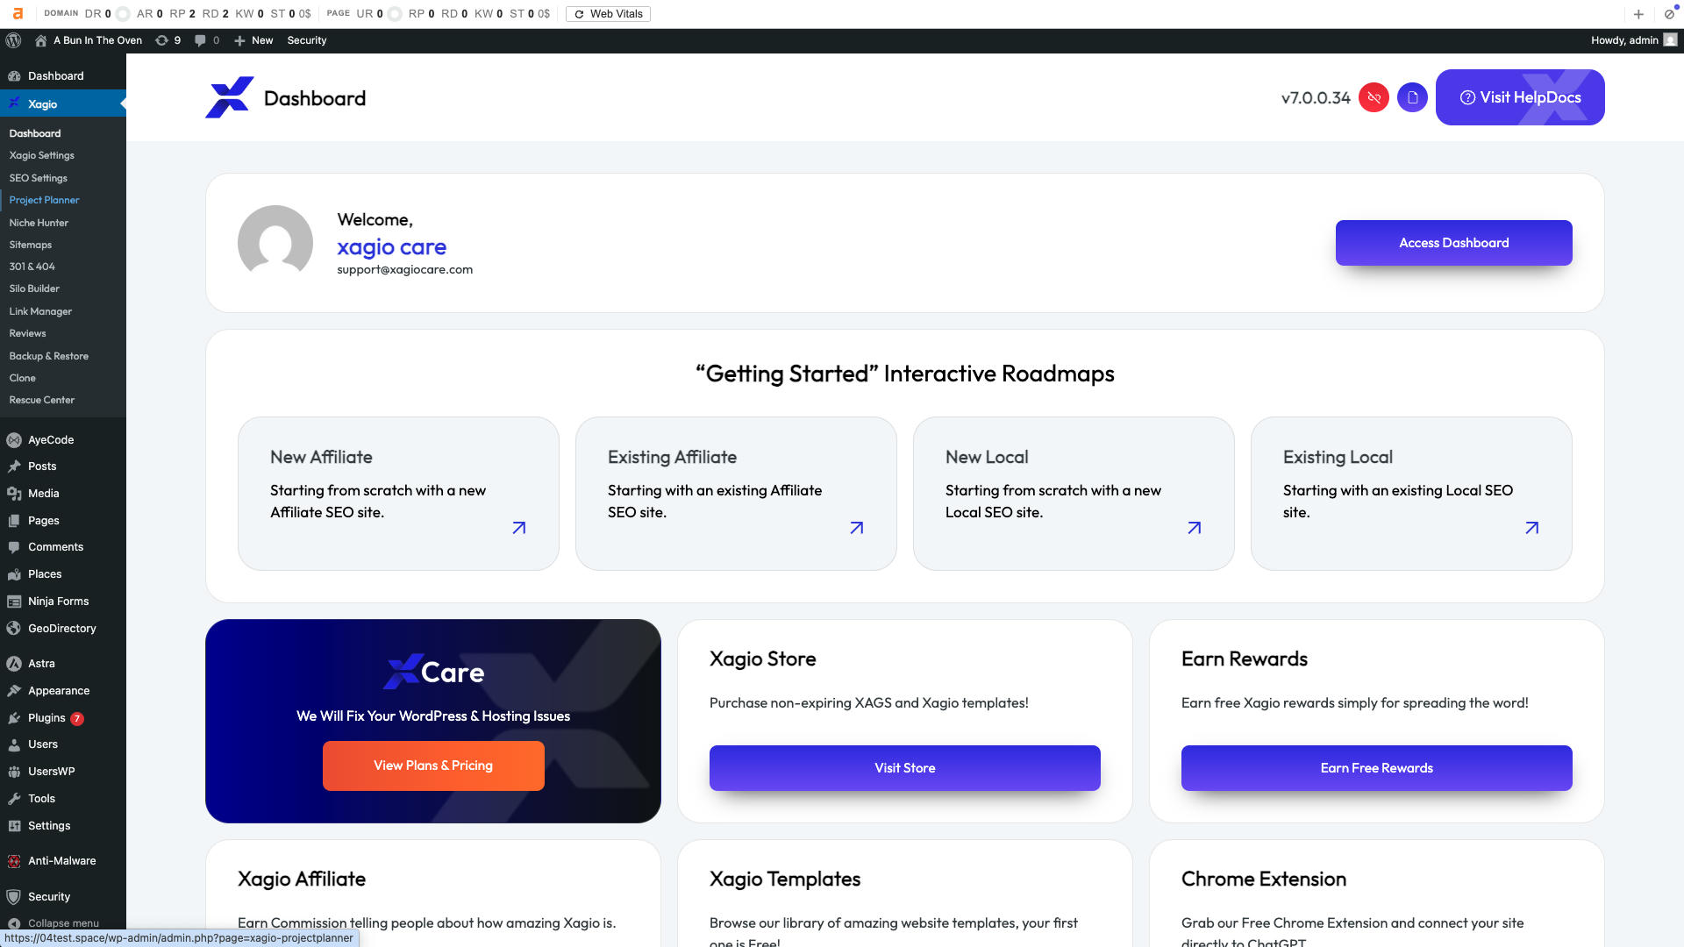
Task: Click the Plugins sidebar icon
Action: [14, 718]
